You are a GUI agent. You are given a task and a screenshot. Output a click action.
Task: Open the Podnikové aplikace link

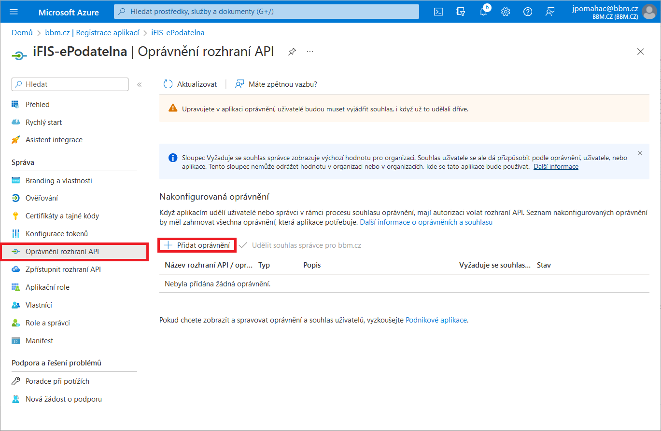[436, 320]
